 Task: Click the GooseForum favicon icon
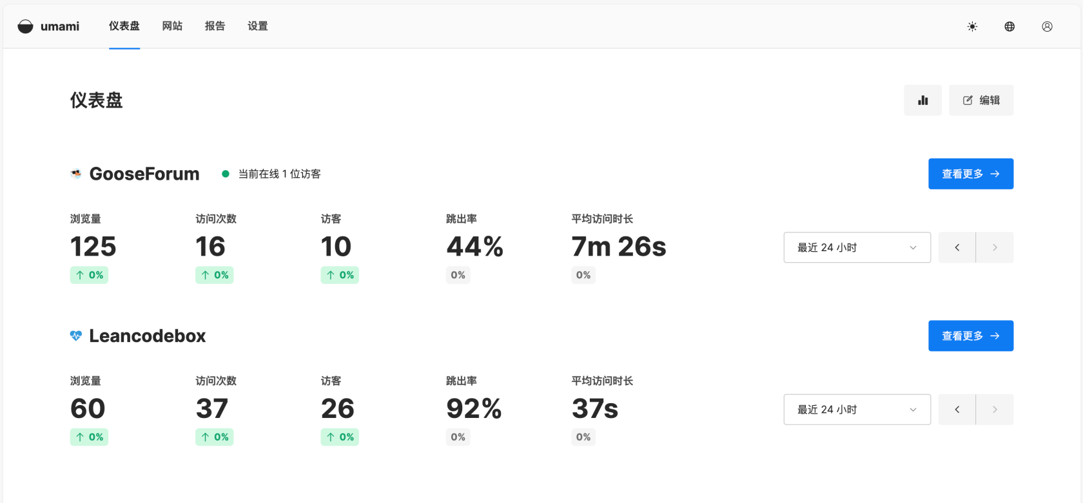tap(76, 174)
